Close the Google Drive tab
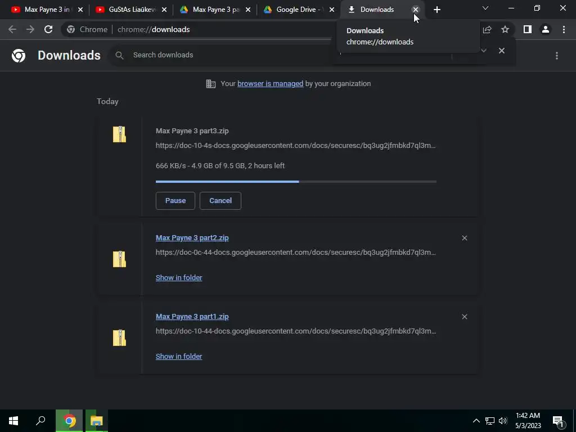 coord(332,10)
